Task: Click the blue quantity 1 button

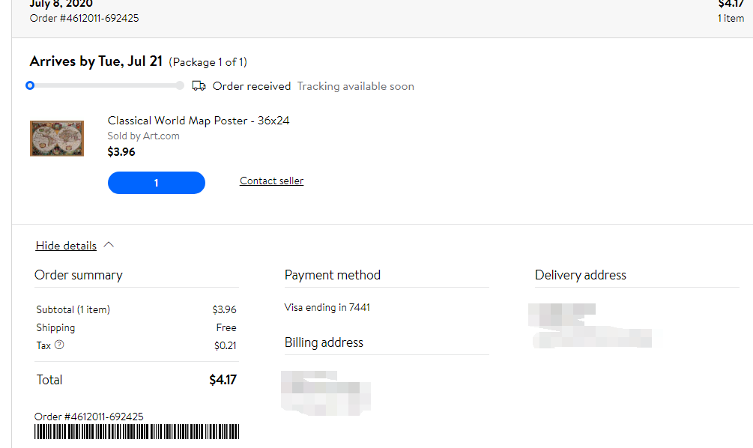Action: pos(156,183)
